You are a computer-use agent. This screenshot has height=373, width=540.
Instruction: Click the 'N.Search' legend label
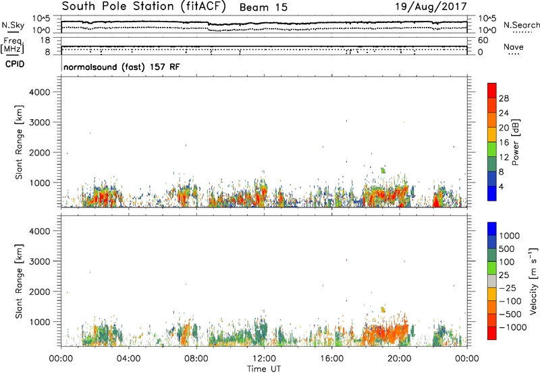click(x=521, y=25)
